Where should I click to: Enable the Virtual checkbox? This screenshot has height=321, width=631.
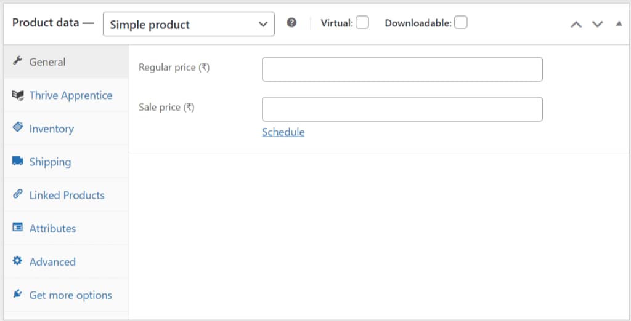[362, 23]
